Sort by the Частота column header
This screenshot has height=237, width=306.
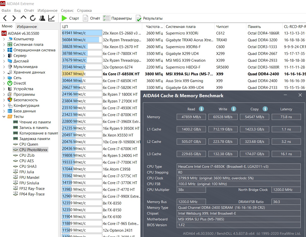153,26
